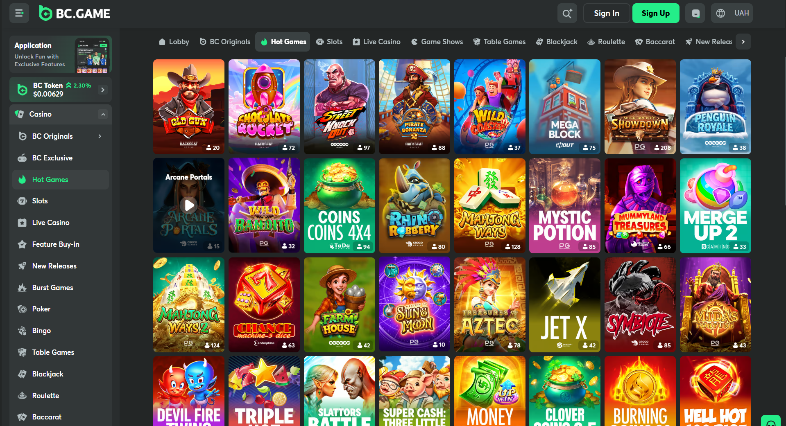Image resolution: width=786 pixels, height=426 pixels.
Task: Click the Burst Games sidebar icon
Action: click(x=23, y=288)
